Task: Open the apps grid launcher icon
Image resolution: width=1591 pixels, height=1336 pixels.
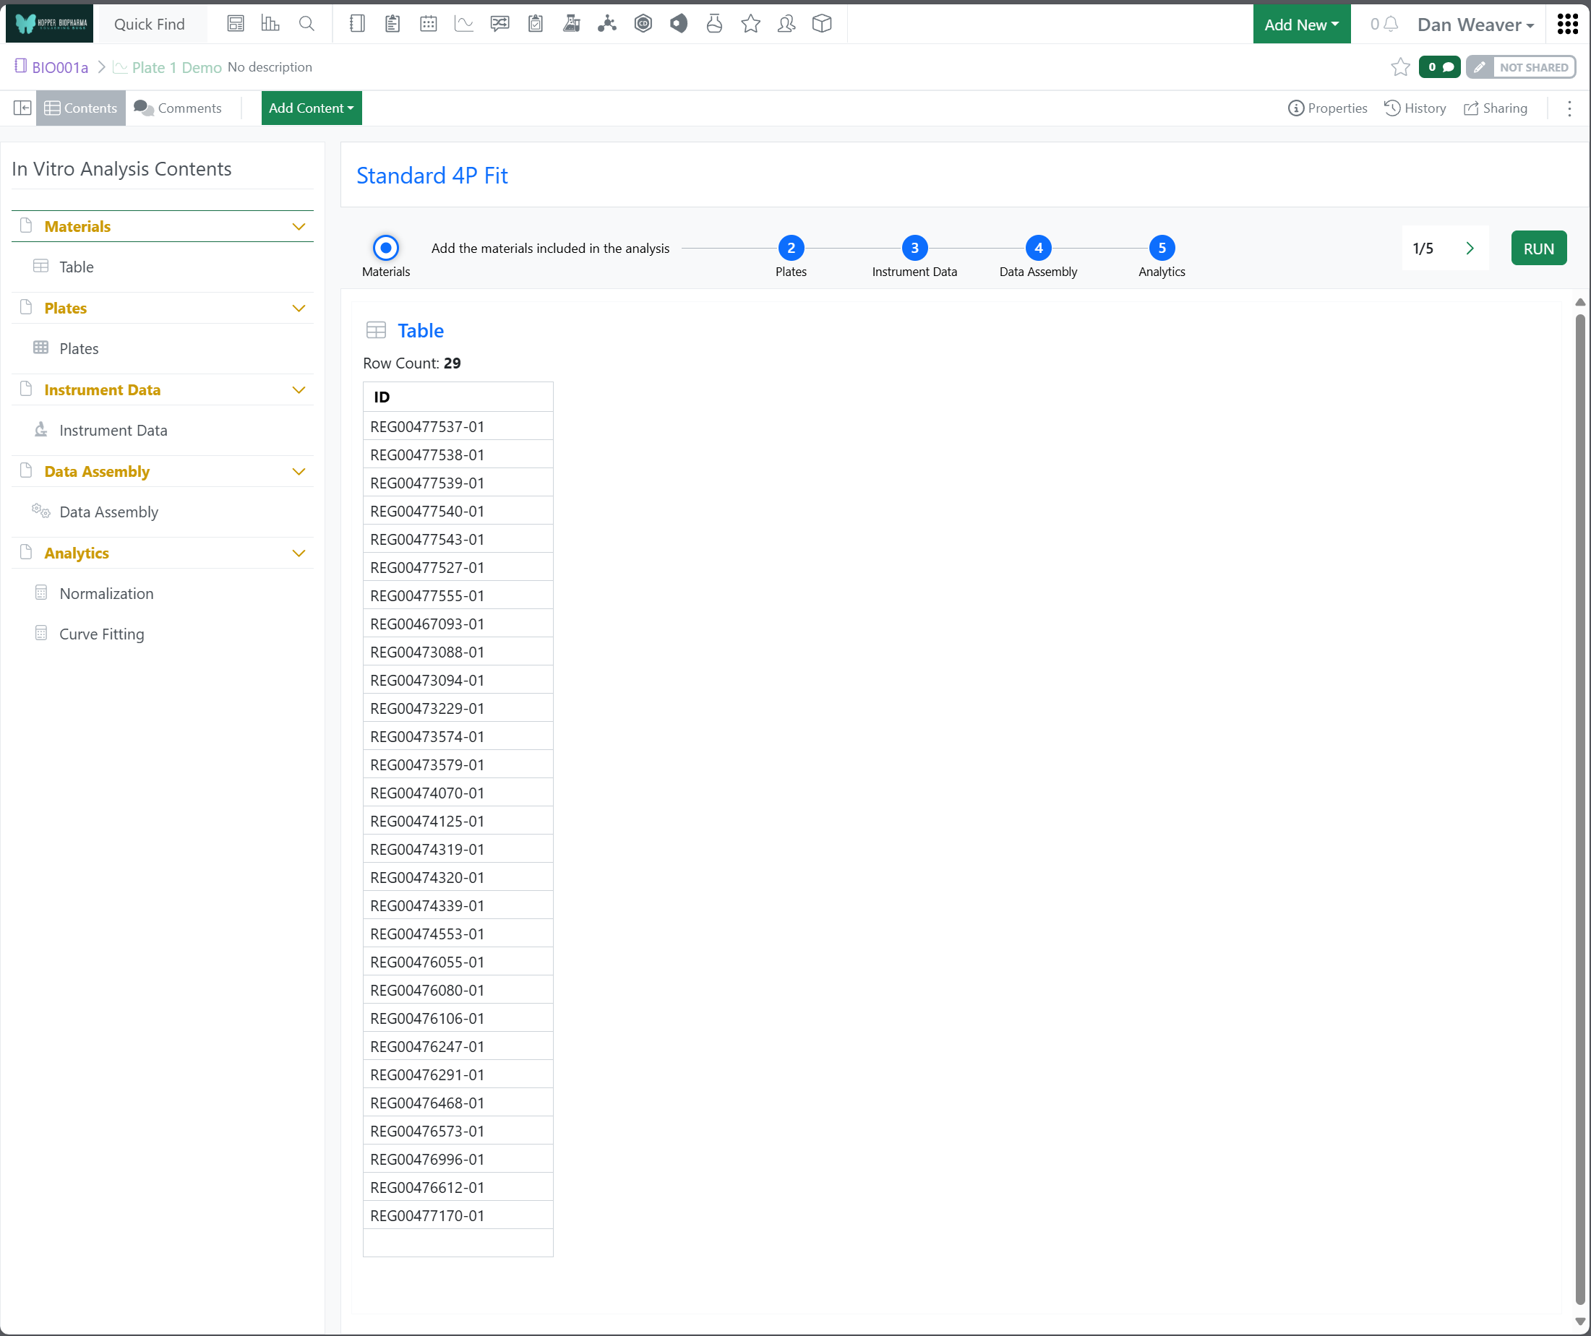Action: pos(1568,25)
